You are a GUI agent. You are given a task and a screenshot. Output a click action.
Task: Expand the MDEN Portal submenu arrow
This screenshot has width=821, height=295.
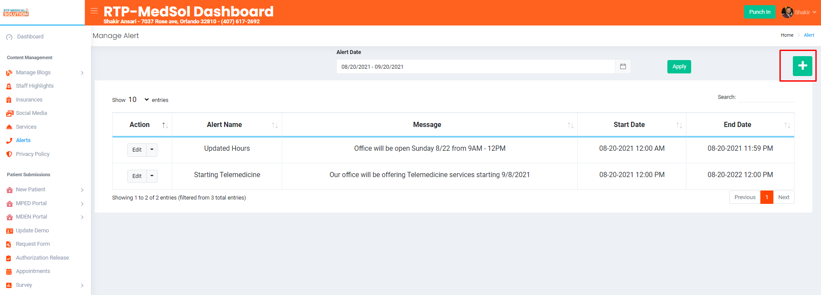(82, 217)
